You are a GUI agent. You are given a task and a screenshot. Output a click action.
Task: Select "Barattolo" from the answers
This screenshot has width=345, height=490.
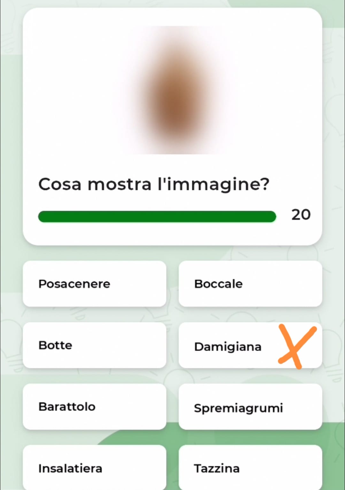click(94, 407)
